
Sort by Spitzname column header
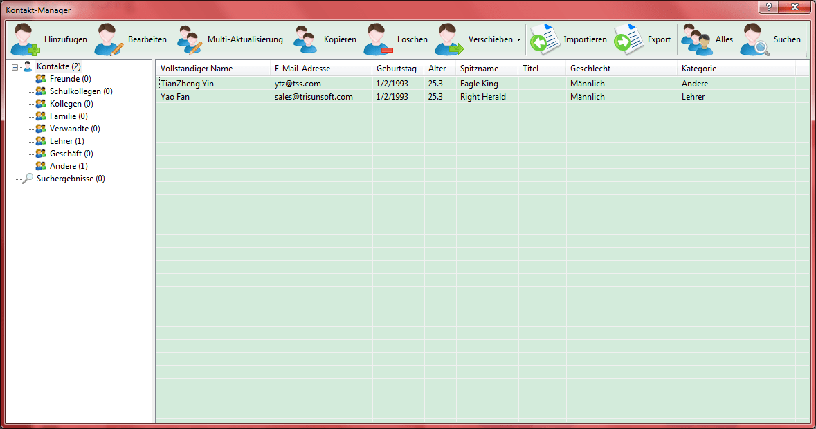click(x=487, y=69)
